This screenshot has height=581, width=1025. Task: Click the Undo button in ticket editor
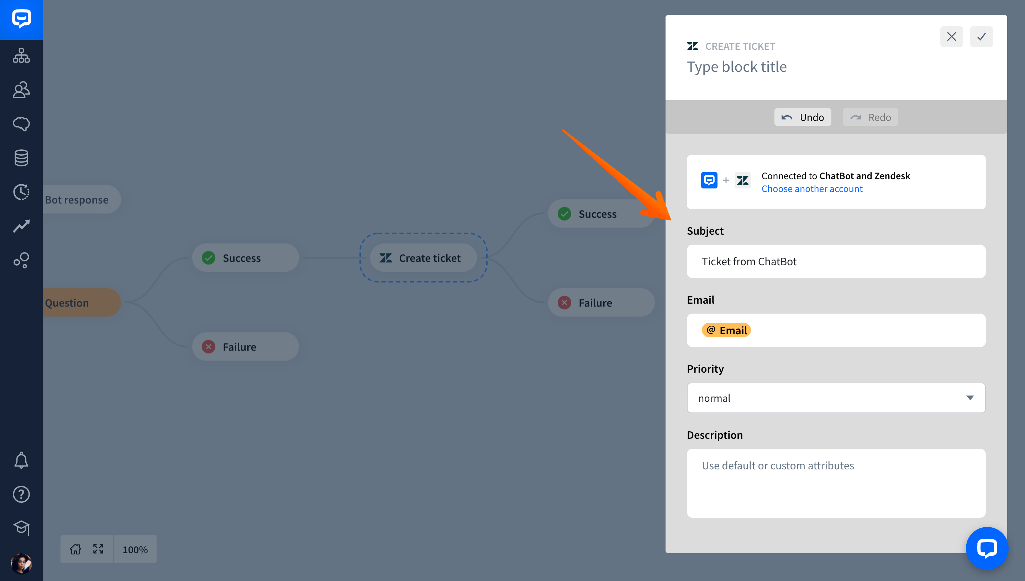click(803, 117)
